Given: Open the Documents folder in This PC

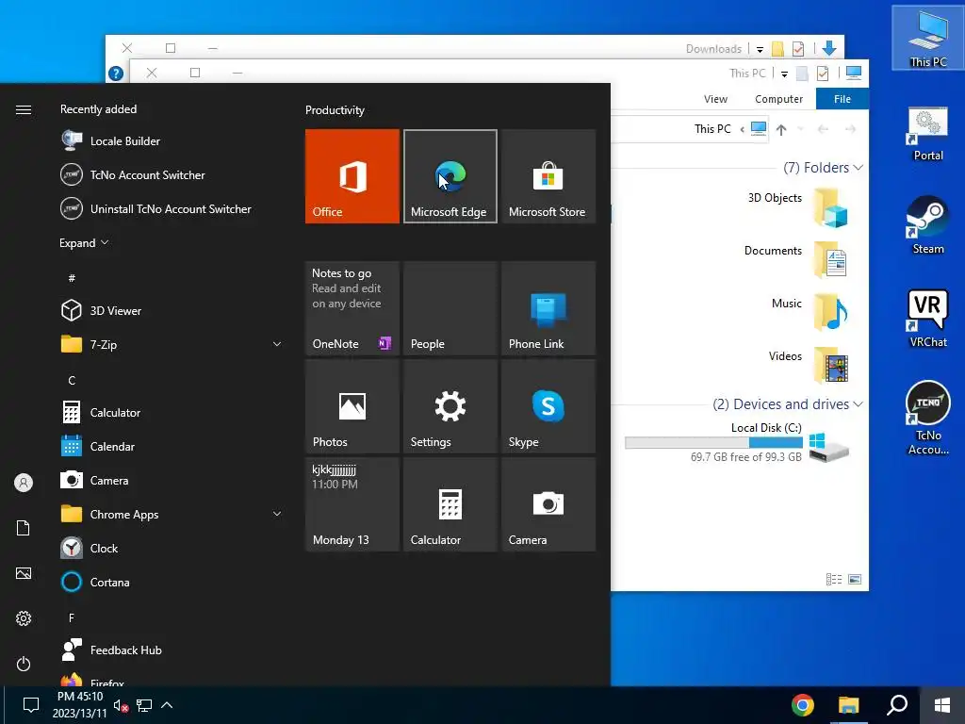Looking at the screenshot, I should 795,261.
